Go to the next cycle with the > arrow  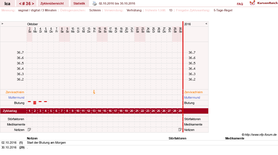click(x=33, y=4)
